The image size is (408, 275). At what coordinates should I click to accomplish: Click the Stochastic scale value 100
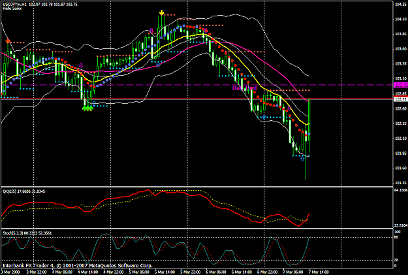click(398, 232)
